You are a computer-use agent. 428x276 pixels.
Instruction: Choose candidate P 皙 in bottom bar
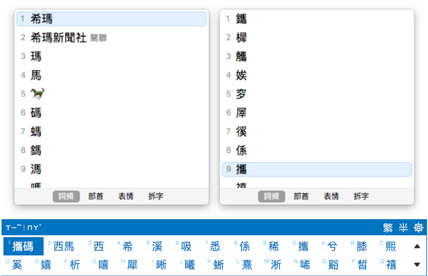tap(360, 264)
